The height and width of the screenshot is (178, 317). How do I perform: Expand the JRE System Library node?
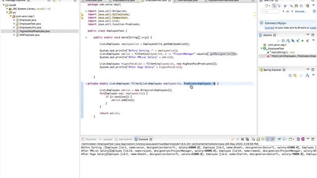7,9
